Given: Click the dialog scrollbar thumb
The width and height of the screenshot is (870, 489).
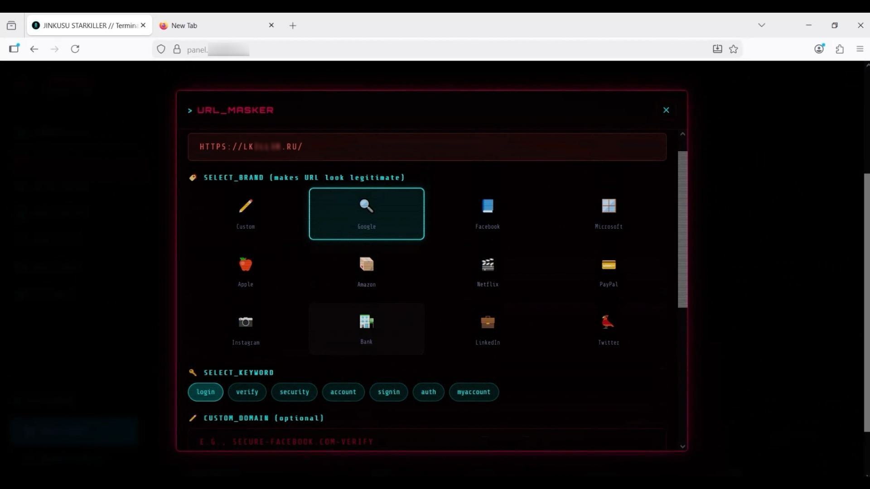Looking at the screenshot, I should click(x=682, y=230).
